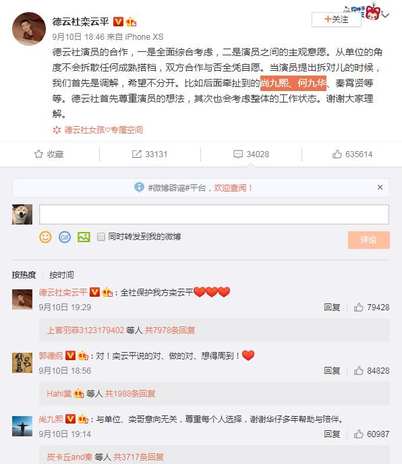Click the insert image icon
Viewport: 402px width, 464px height.
coord(84,237)
